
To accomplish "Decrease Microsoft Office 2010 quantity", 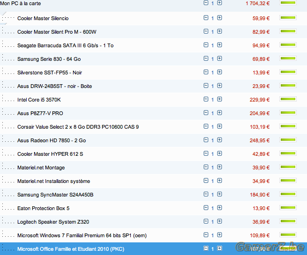I will 206,248.
